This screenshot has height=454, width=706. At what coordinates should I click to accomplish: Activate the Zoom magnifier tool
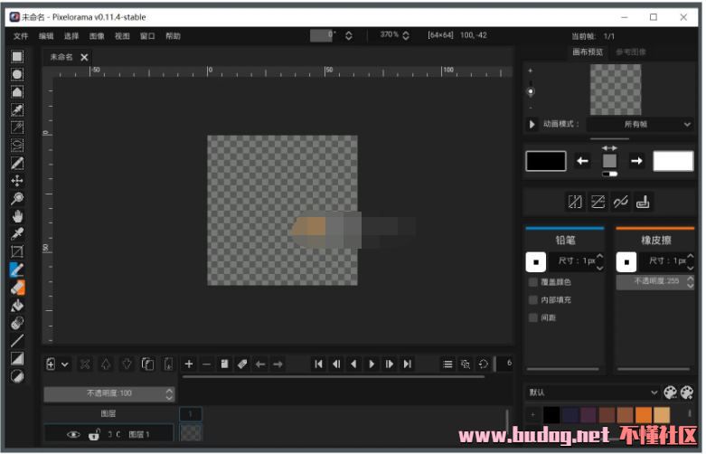click(x=17, y=199)
